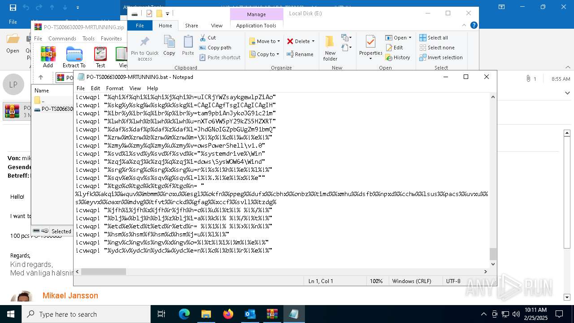574x323 pixels.
Task: Open Outlook File tab
Action: point(13,22)
